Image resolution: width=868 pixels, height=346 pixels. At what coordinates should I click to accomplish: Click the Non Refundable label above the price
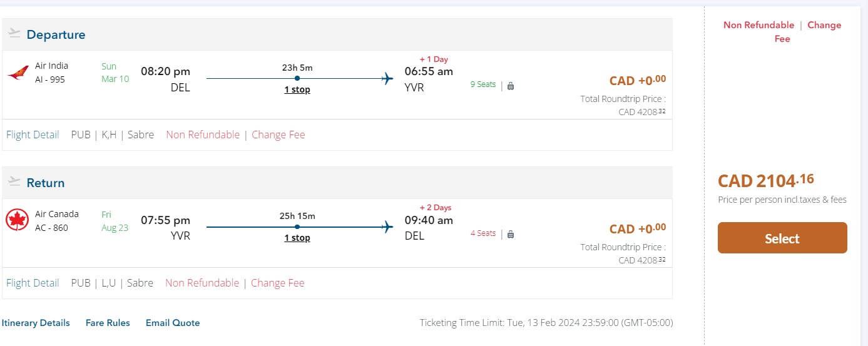(758, 25)
